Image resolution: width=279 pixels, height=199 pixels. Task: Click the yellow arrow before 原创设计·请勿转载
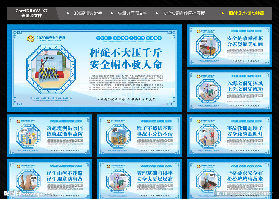coord(223,13)
